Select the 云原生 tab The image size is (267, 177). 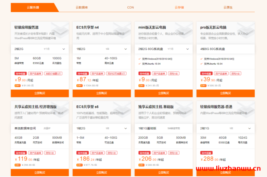point(228,7)
